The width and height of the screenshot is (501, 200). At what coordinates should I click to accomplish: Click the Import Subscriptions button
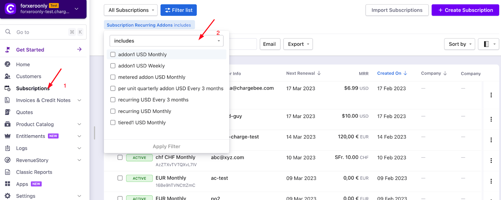click(x=397, y=10)
